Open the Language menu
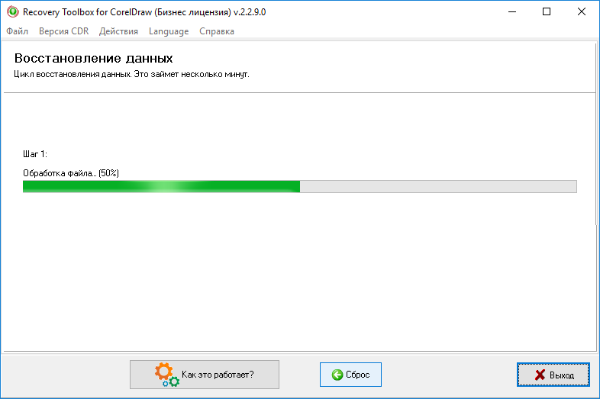Screen dimensions: 600x399 169,31
